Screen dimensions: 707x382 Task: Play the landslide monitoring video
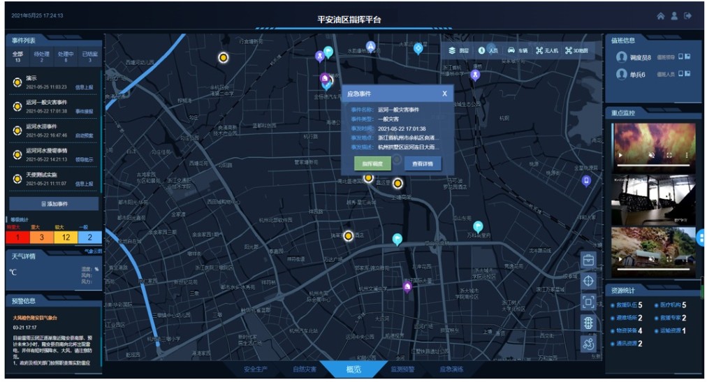point(620,260)
